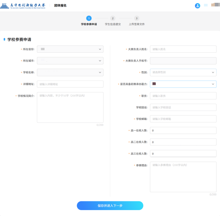The image size is (220, 216).
Task: Select step 3 upload stamped file circle
Action: click(137, 18)
